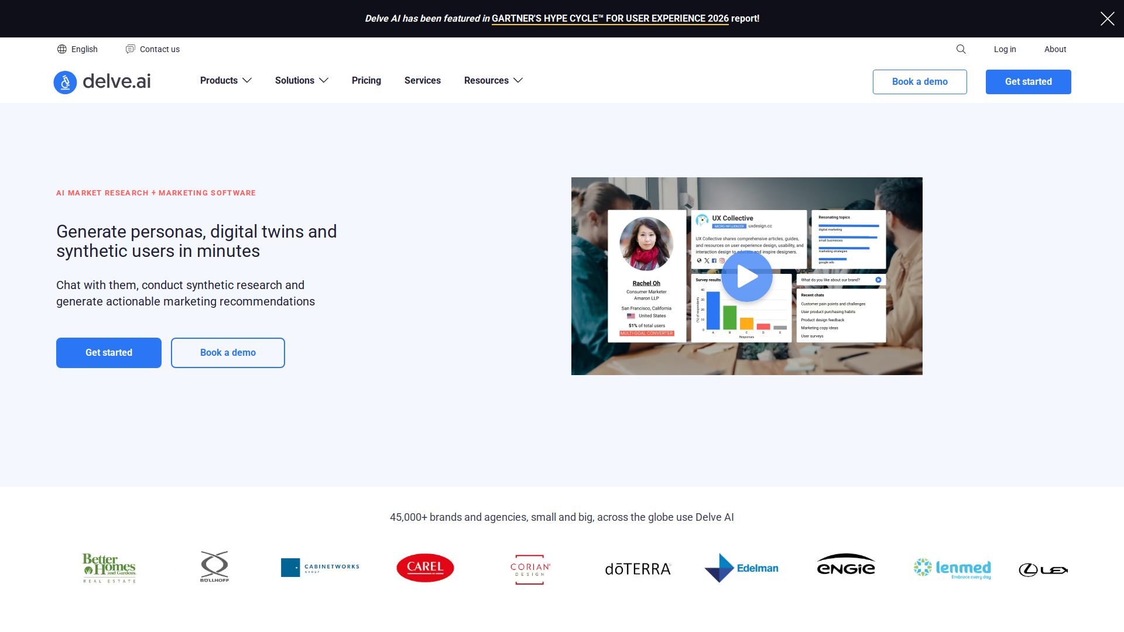Screen dimensions: 1124x632
Task: Play the product demo video
Action: tap(746, 276)
